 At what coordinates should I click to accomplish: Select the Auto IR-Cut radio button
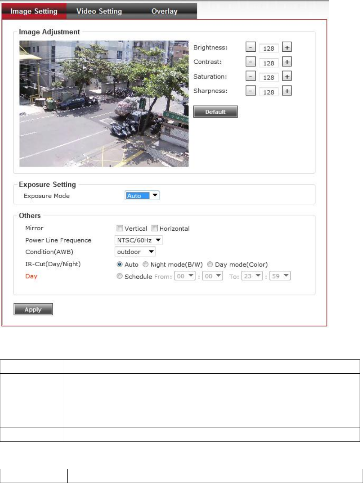coord(120,264)
